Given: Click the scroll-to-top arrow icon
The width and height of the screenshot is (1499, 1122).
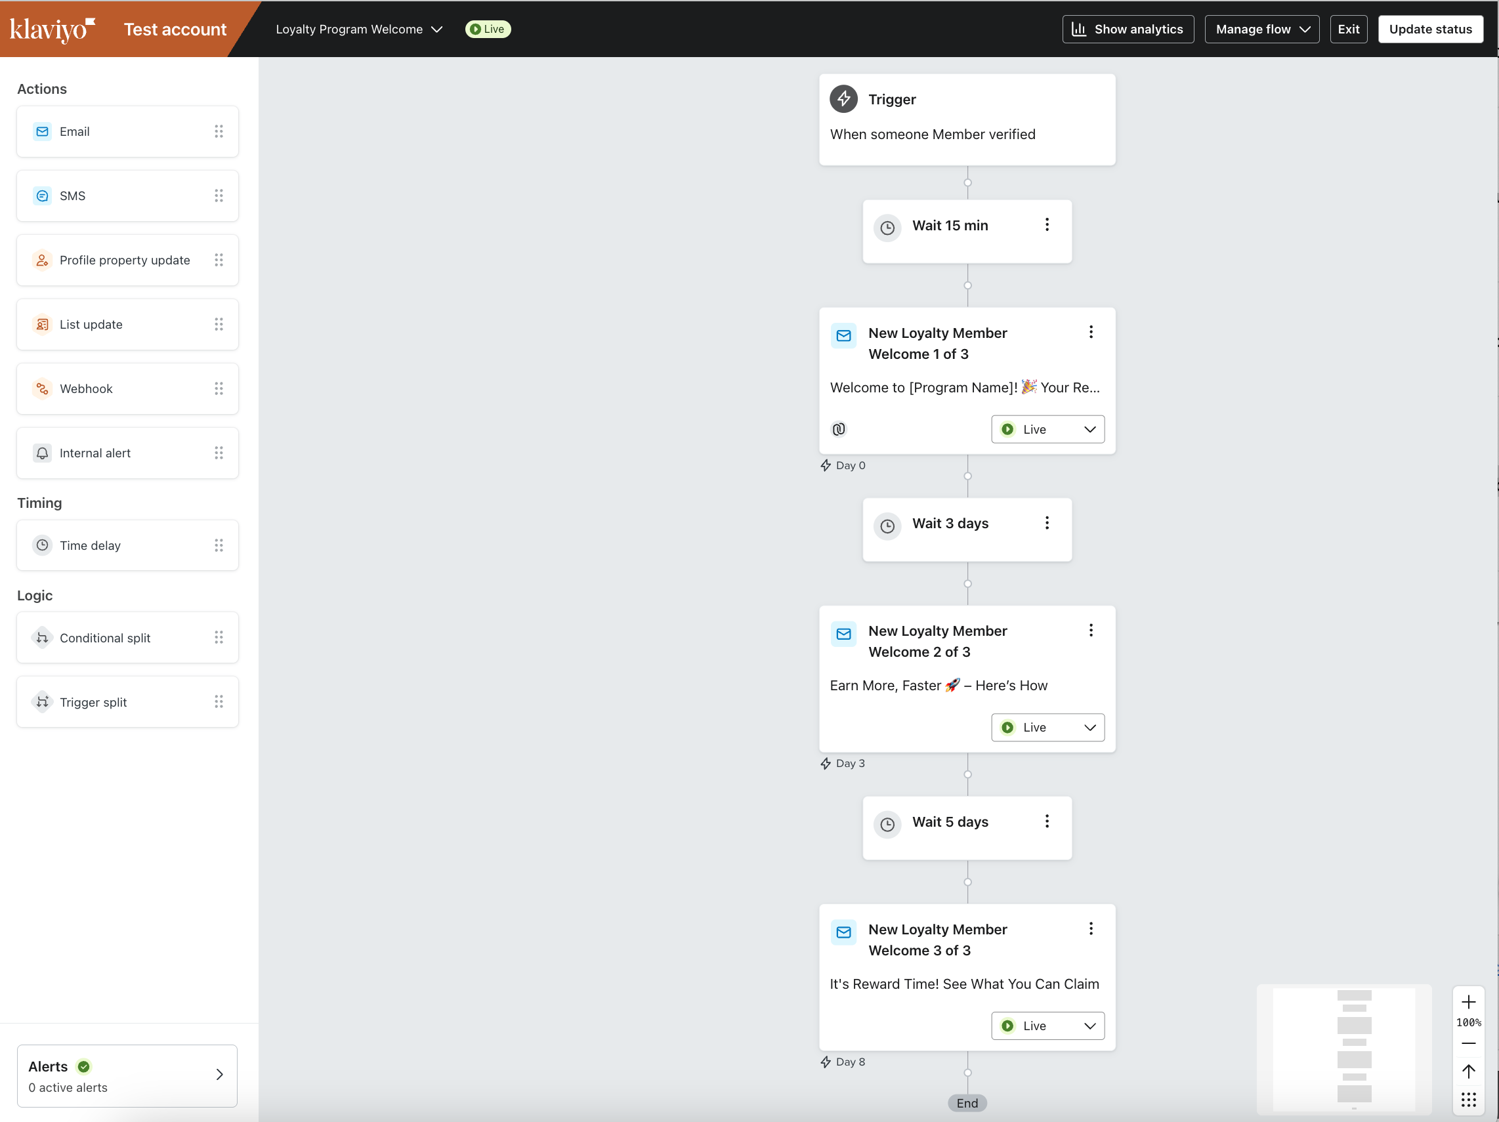Looking at the screenshot, I should tap(1468, 1071).
